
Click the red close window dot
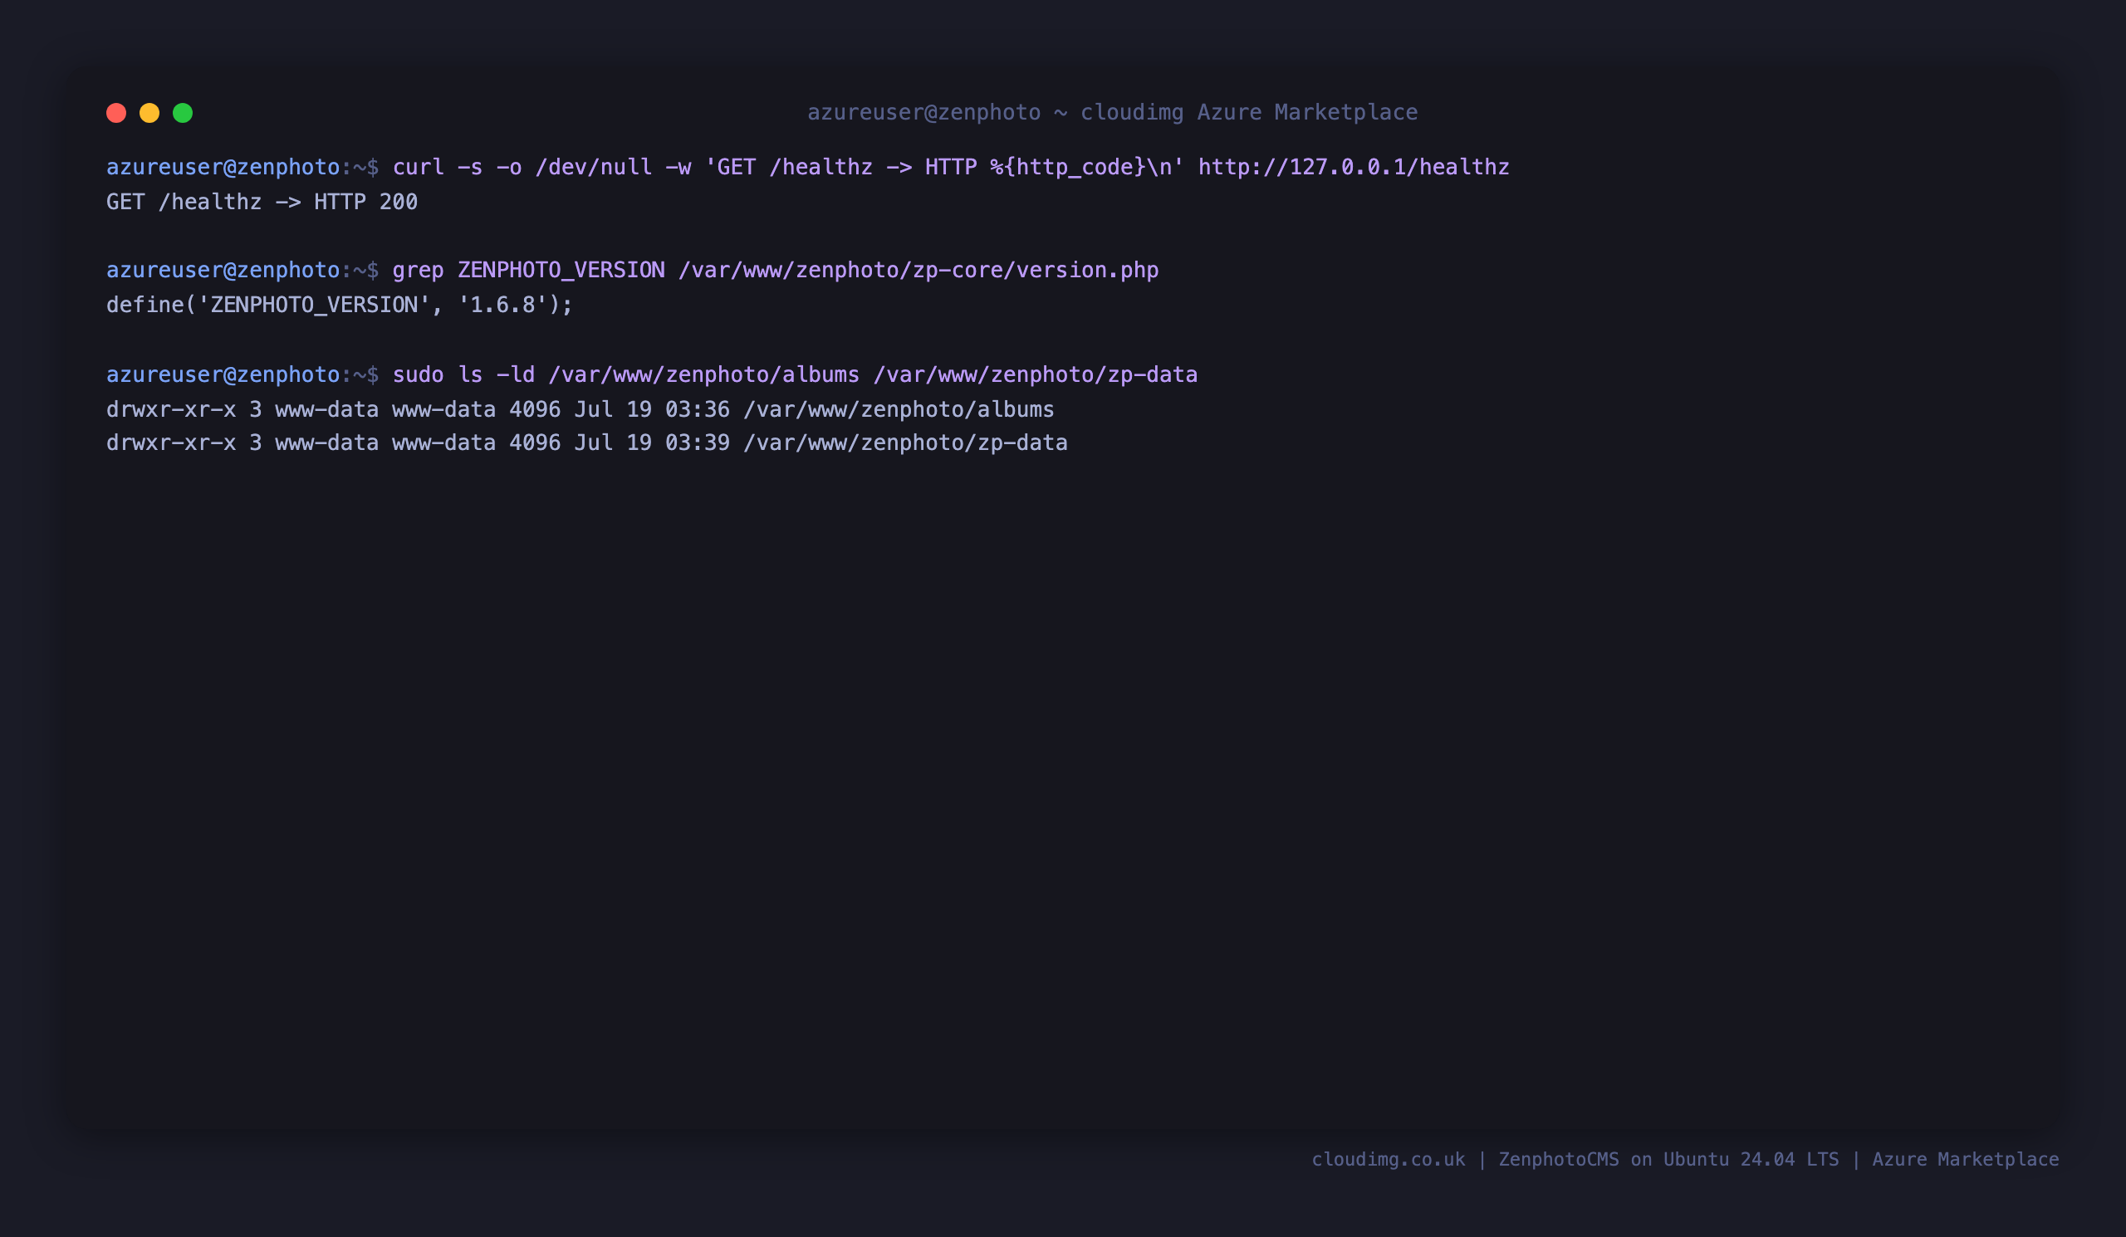pos(116,113)
